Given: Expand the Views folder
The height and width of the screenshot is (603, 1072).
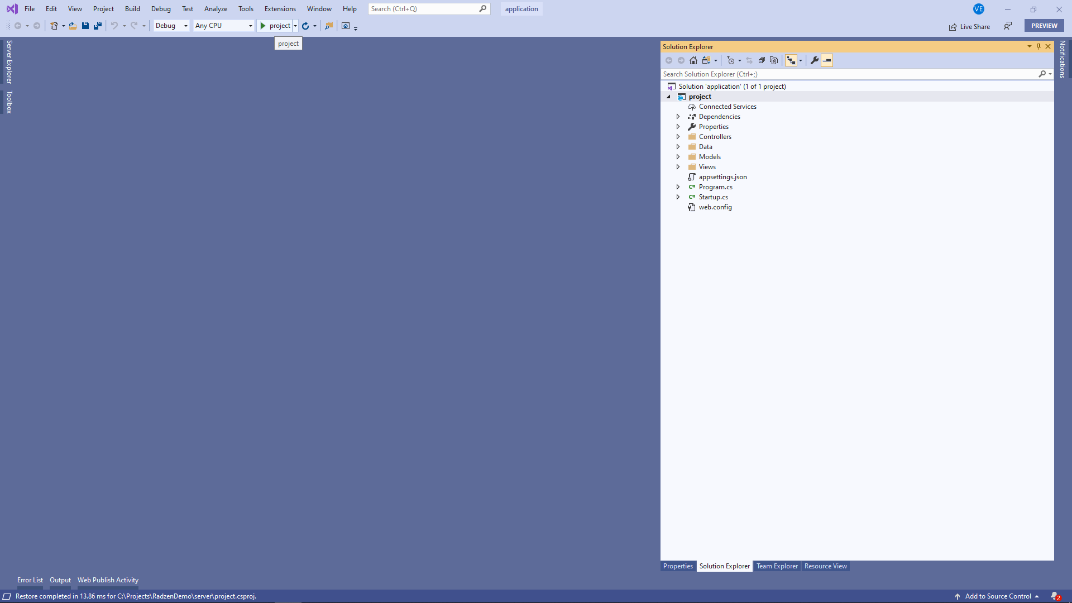Looking at the screenshot, I should click(x=678, y=167).
